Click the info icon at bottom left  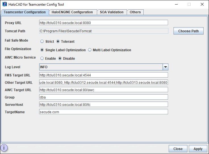(4, 148)
